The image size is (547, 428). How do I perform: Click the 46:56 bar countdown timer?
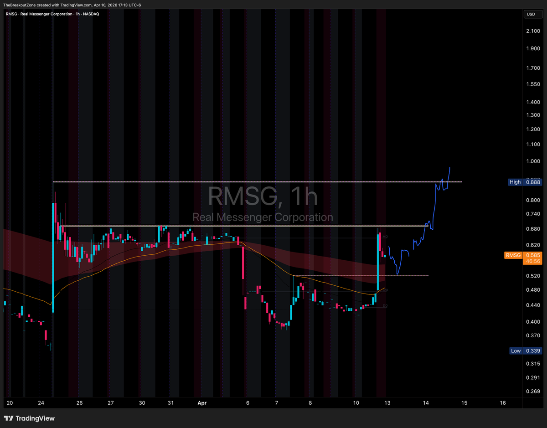pyautogui.click(x=533, y=261)
